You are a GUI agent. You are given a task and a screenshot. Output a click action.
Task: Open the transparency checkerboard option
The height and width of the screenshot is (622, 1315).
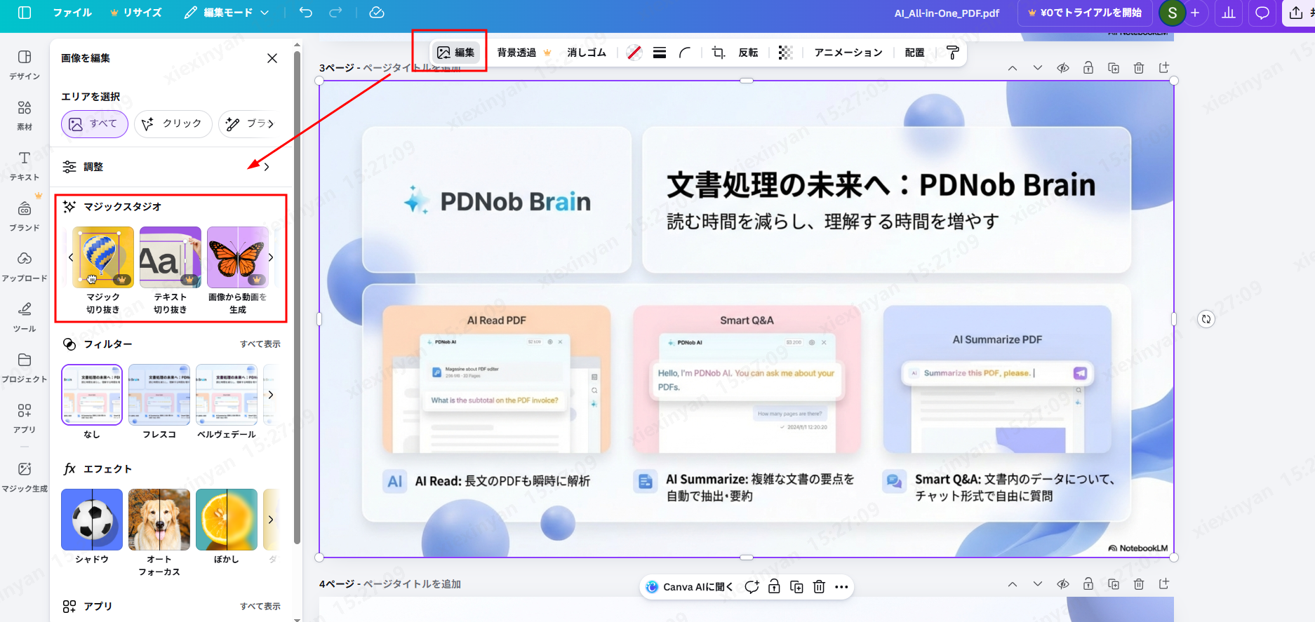tap(786, 53)
